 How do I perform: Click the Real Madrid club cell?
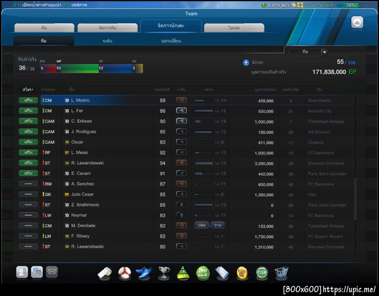tap(319, 100)
